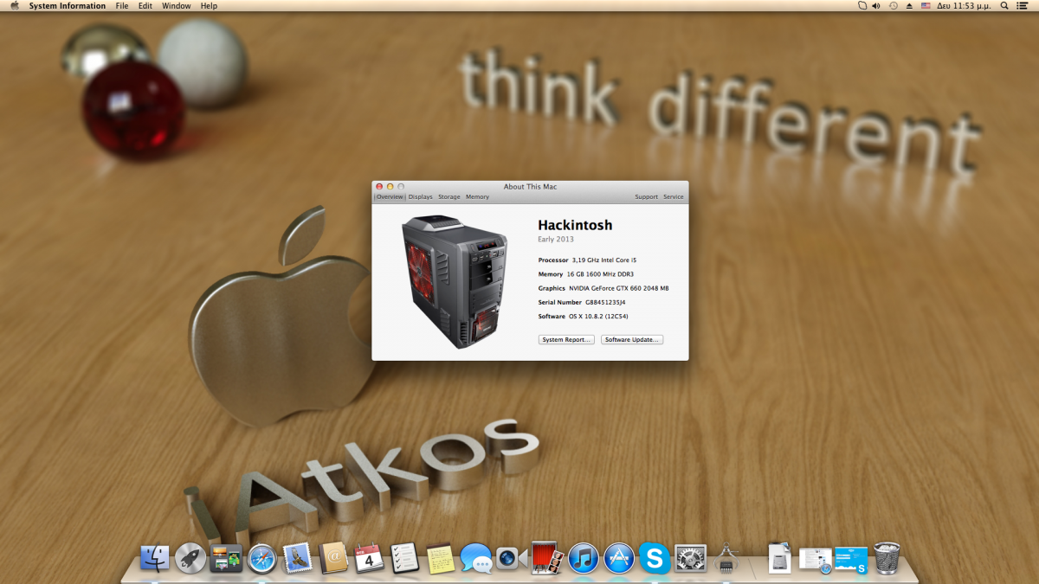Open Mail stamp icon in dock

[x=298, y=558]
